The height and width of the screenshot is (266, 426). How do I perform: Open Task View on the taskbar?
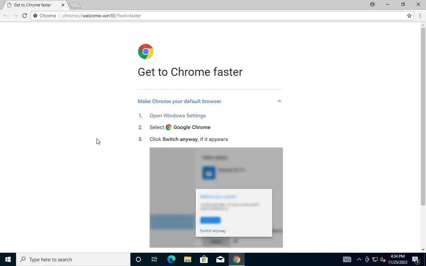(154, 259)
